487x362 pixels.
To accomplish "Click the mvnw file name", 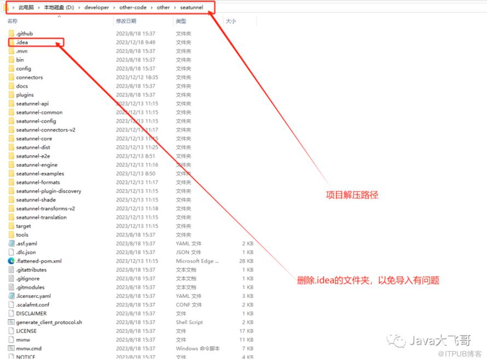I will point(24,340).
